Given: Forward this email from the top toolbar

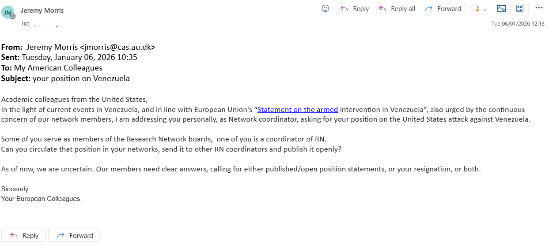Looking at the screenshot, I should pos(443,9).
